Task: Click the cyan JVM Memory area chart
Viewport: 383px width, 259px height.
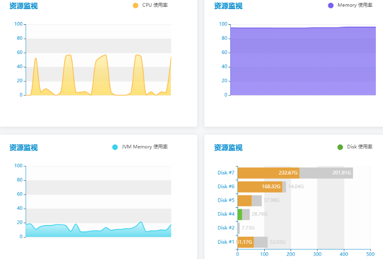Action: tap(96, 232)
